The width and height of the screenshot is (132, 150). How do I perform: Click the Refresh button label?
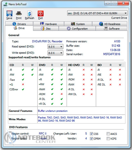pyautogui.click(x=30, y=18)
